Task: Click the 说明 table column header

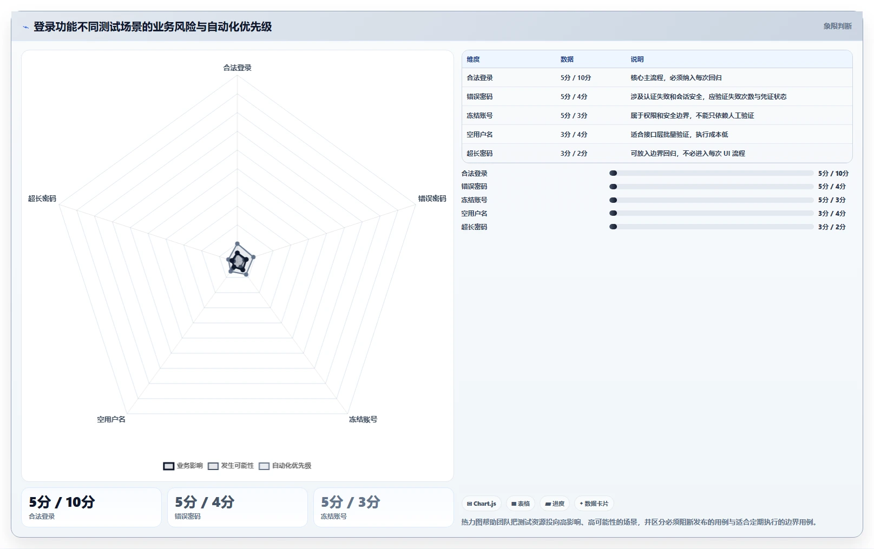Action: pos(637,59)
